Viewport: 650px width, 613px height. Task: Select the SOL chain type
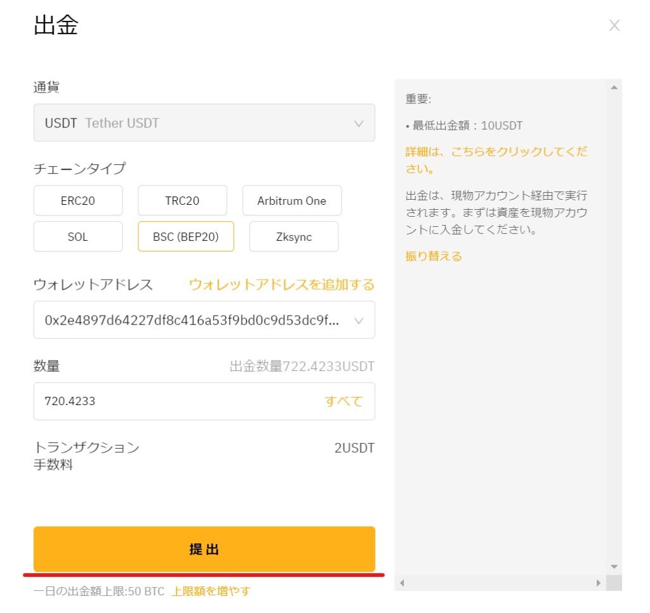tap(78, 236)
